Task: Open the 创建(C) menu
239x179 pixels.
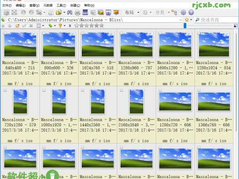Action: tap(75, 5)
